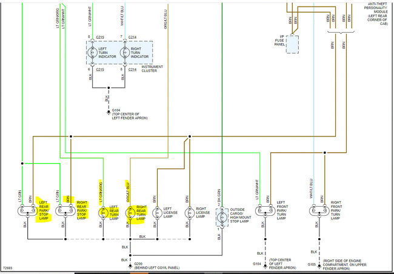Click the Left Turn Indicator bulb symbol
Image resolution: width=394 pixels, height=274 pixels.
(x=92, y=53)
